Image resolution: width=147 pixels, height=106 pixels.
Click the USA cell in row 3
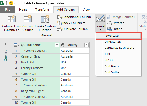click(x=74, y=62)
